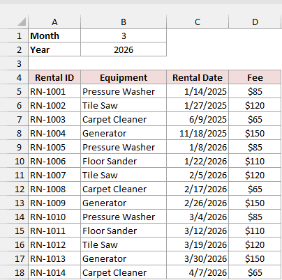282x280 pixels.
Task: Click the year value cell 2026
Action: point(124,49)
